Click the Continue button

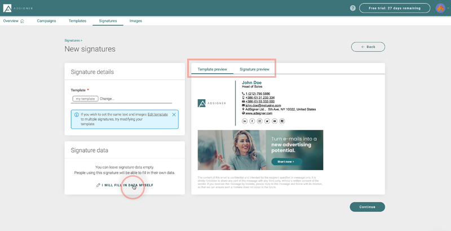(x=368, y=207)
